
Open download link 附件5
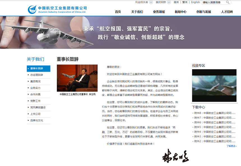point(215,127)
